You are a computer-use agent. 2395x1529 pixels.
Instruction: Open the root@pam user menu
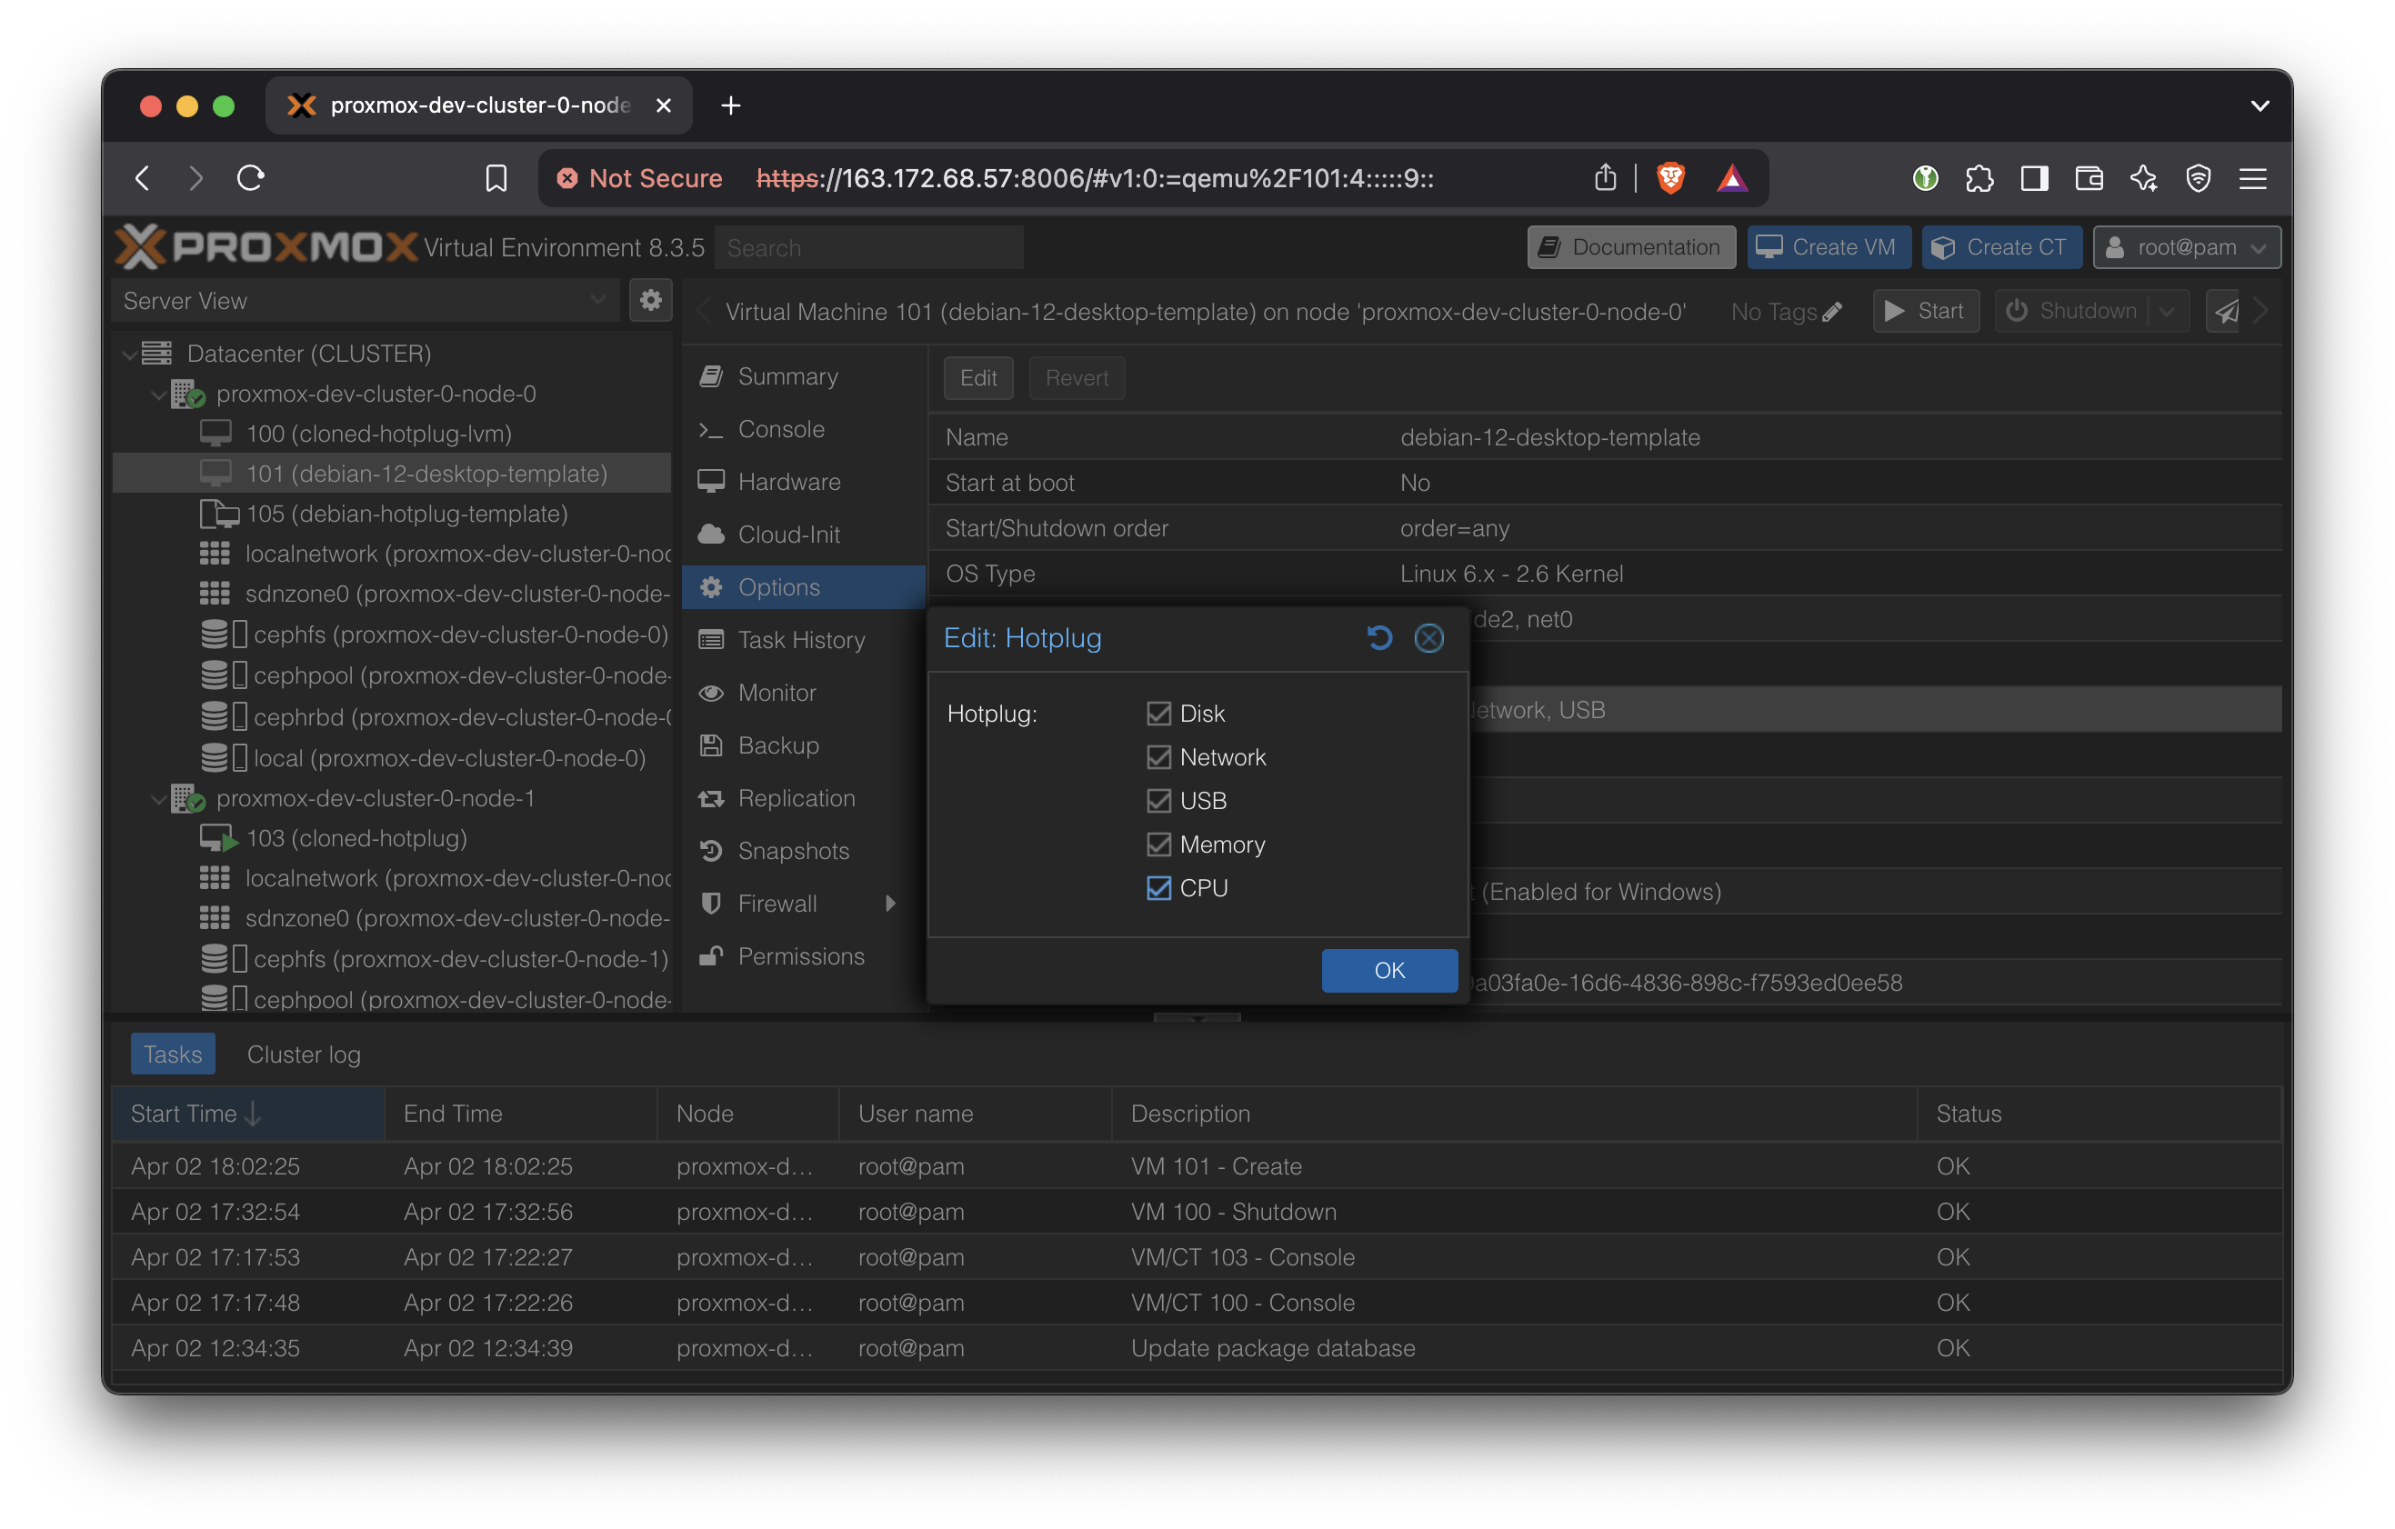(2185, 246)
